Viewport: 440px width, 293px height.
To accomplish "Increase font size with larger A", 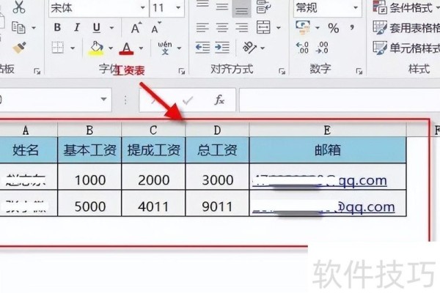I will pos(136,28).
